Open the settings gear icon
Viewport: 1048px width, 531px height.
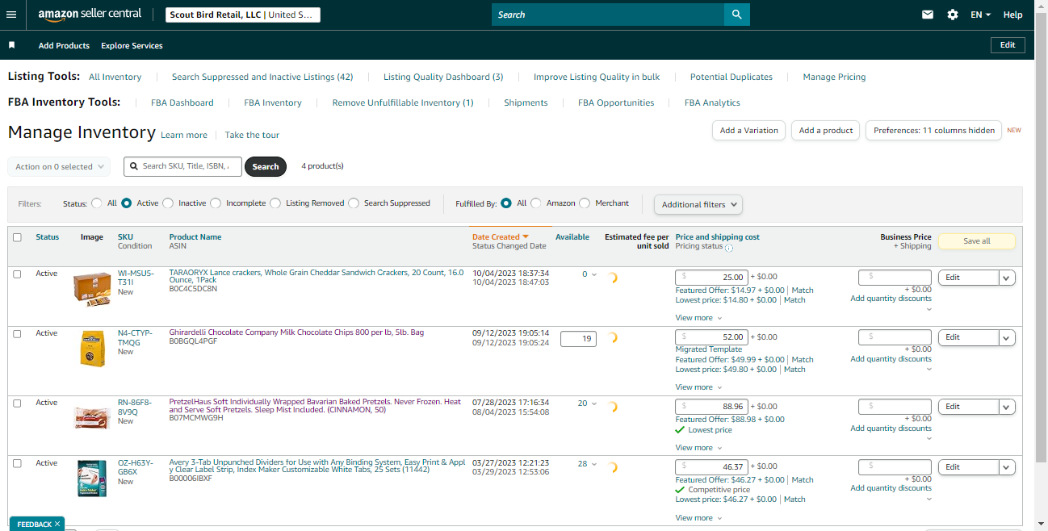click(953, 15)
